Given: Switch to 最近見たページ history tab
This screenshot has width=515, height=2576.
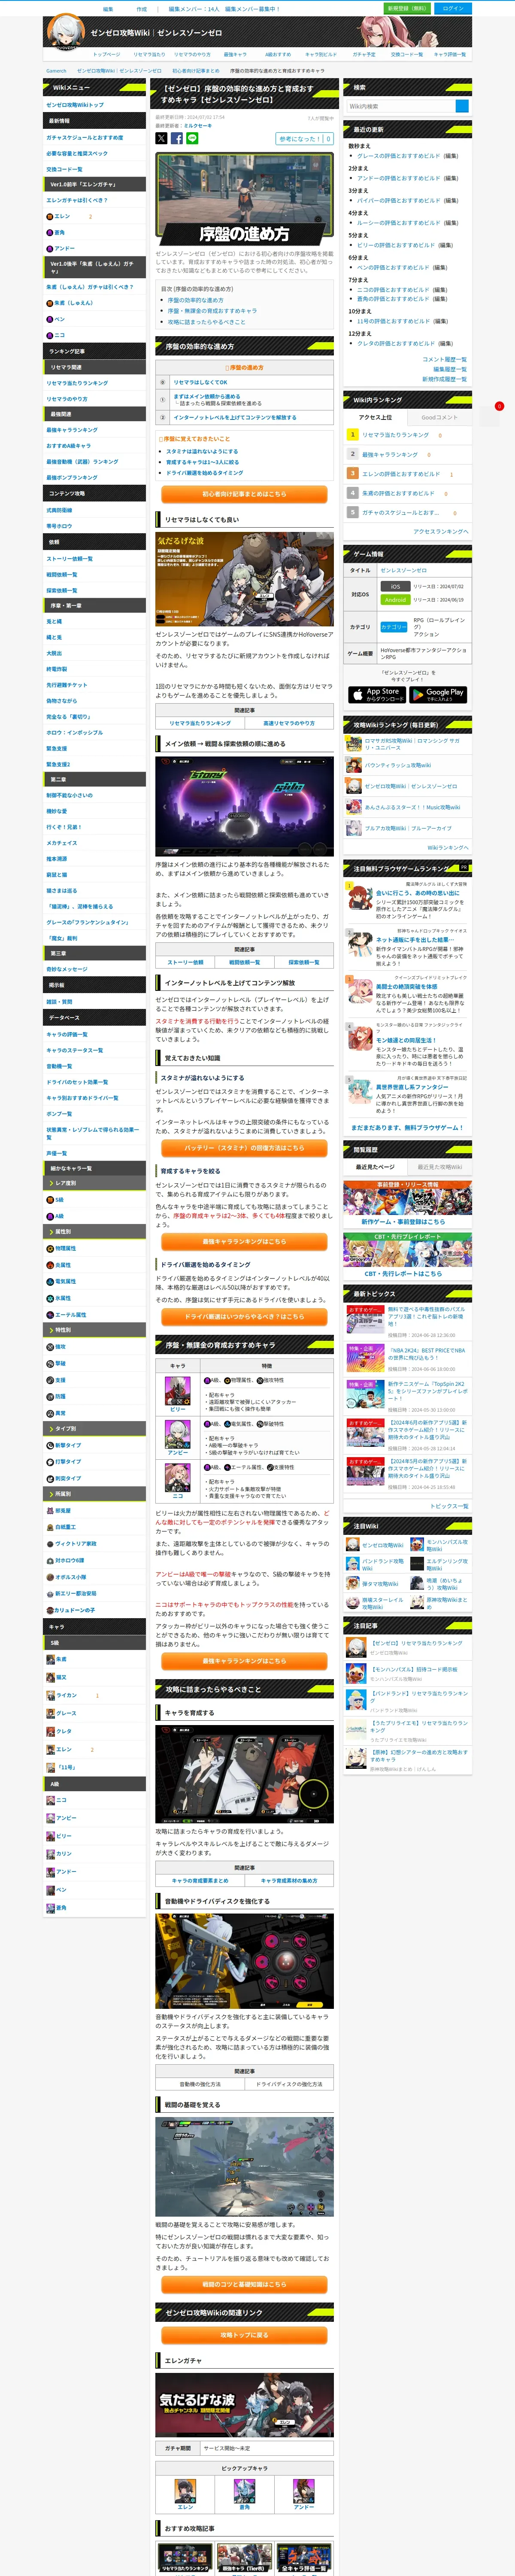Looking at the screenshot, I should [x=376, y=1166].
